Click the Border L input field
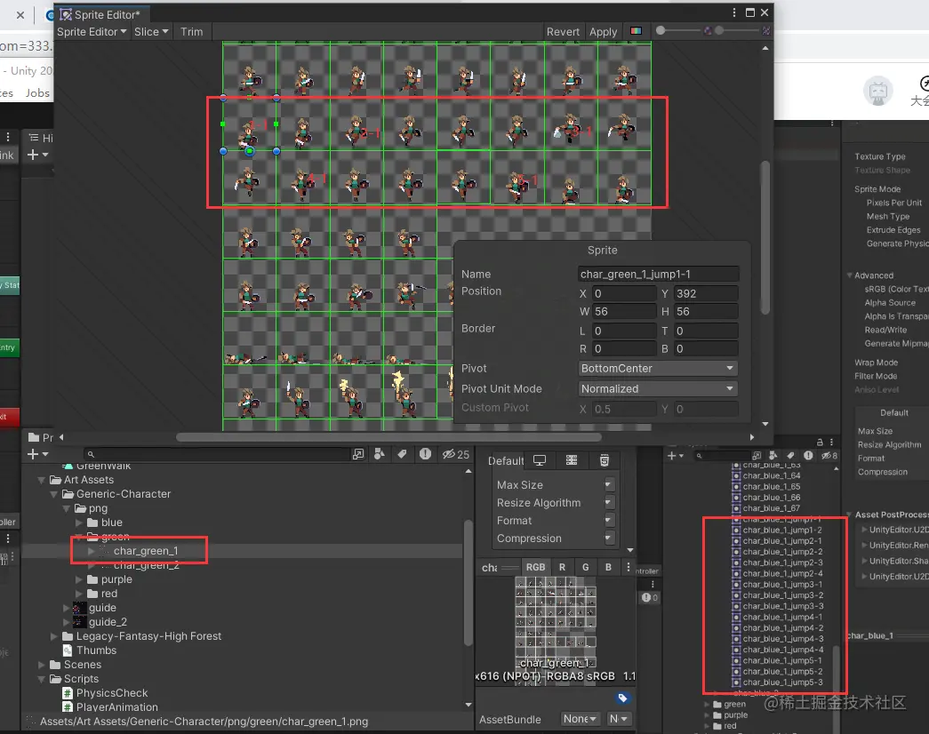The image size is (929, 734). tap(624, 331)
